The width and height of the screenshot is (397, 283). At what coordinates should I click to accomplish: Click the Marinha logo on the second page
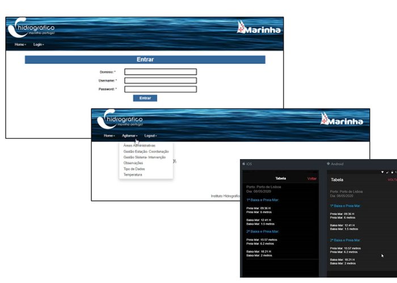(x=341, y=119)
